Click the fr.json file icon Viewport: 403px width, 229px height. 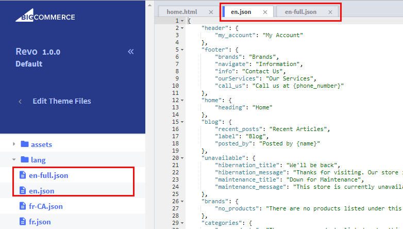22,222
